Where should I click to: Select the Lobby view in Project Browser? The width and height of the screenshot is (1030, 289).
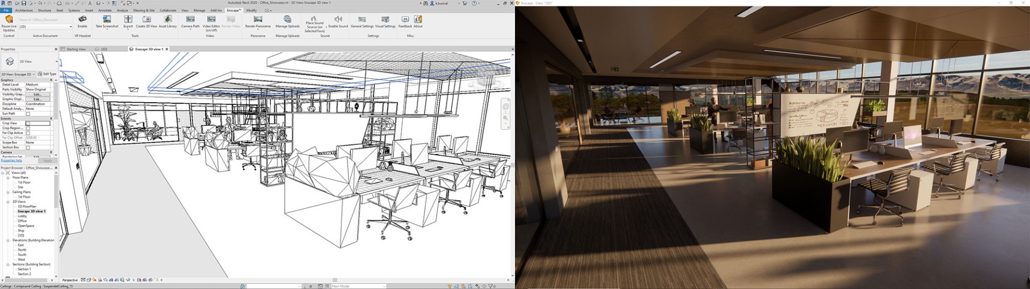click(22, 216)
